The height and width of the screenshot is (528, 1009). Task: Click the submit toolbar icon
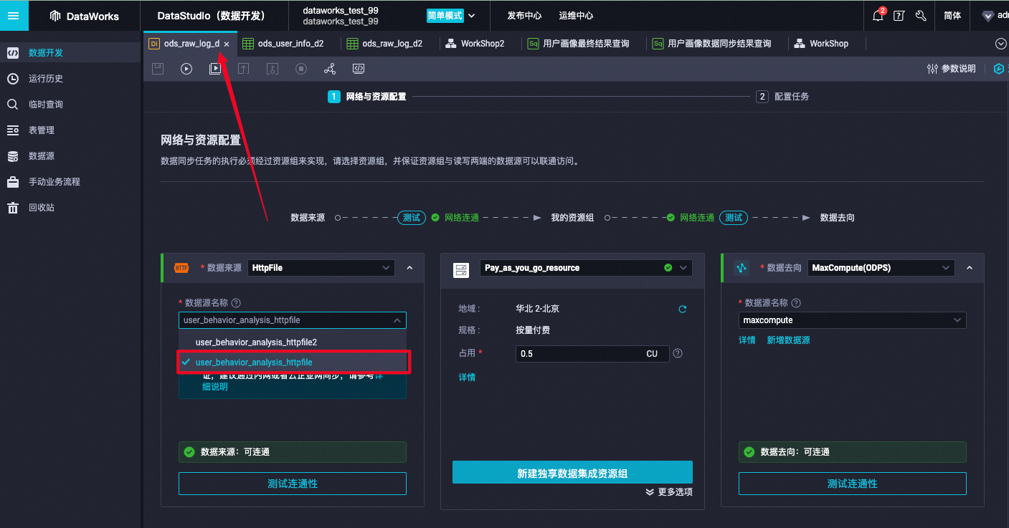pos(244,69)
